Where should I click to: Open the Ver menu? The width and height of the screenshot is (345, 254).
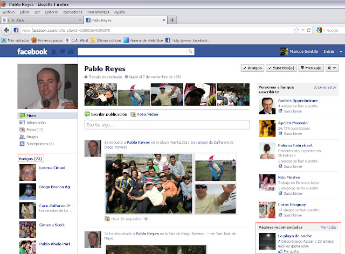click(x=37, y=12)
